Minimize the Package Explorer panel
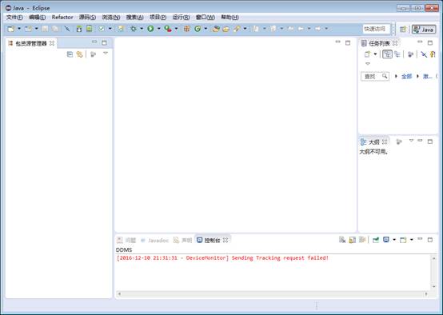The height and width of the screenshot is (315, 443). pos(94,42)
